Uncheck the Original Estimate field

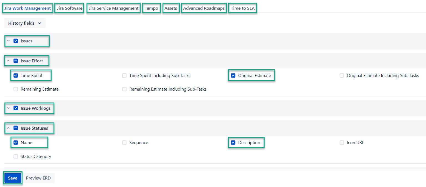coord(233,75)
